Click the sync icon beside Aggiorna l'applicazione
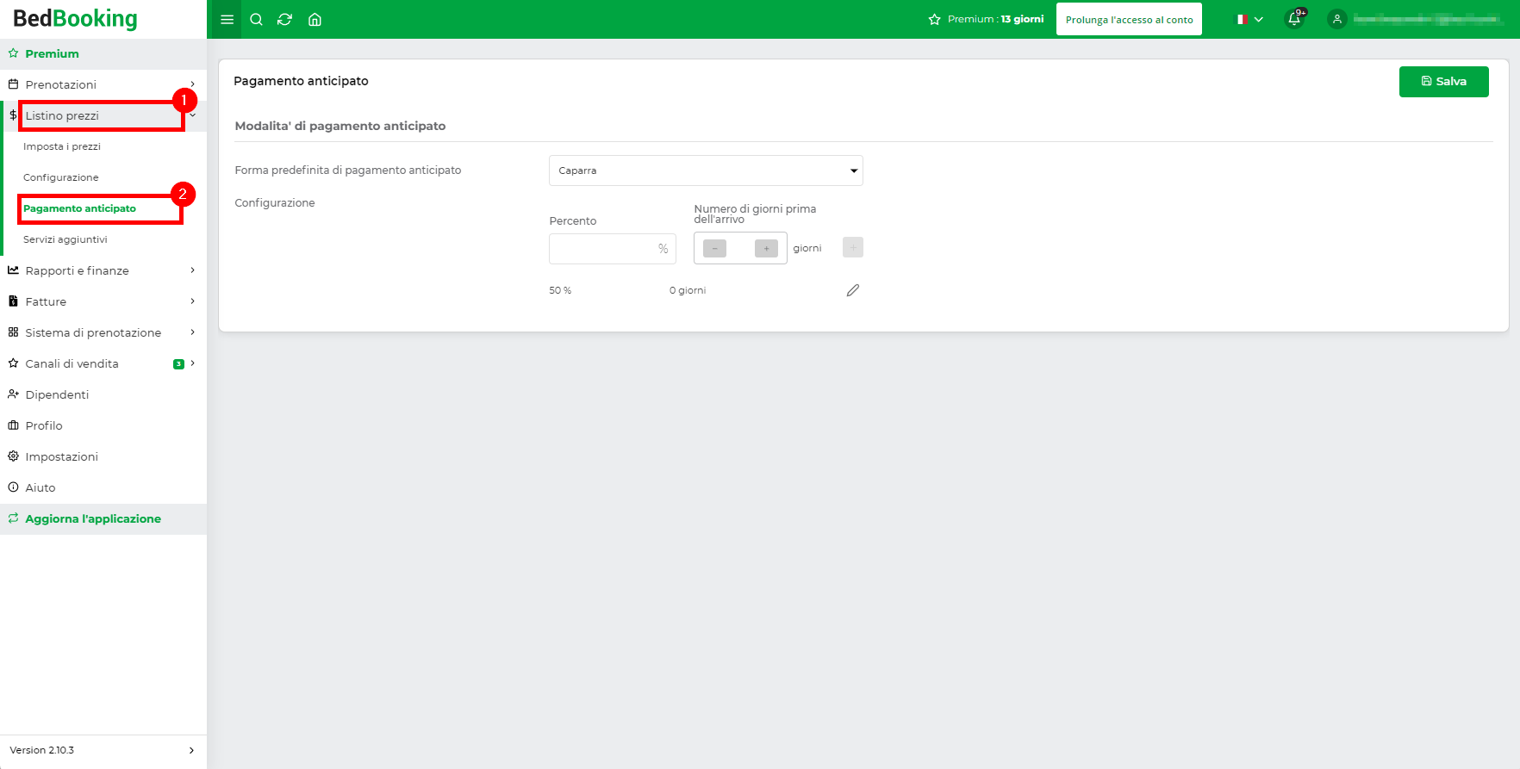The height and width of the screenshot is (769, 1520). coord(13,518)
